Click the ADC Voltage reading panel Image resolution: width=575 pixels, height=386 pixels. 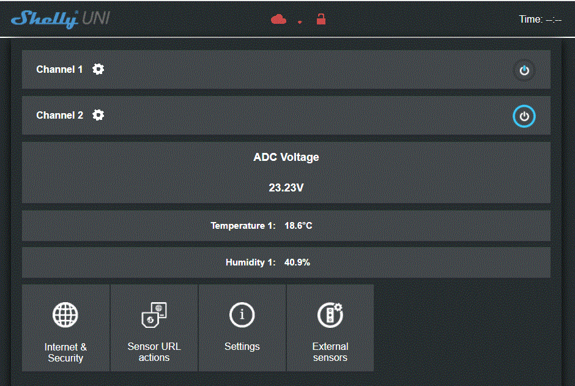click(x=286, y=173)
